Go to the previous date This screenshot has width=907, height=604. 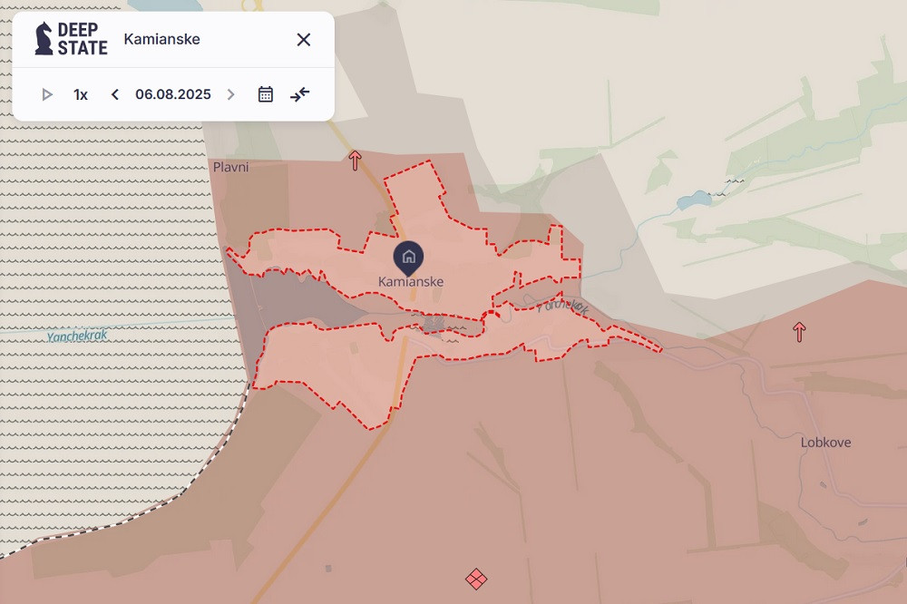pyautogui.click(x=115, y=94)
